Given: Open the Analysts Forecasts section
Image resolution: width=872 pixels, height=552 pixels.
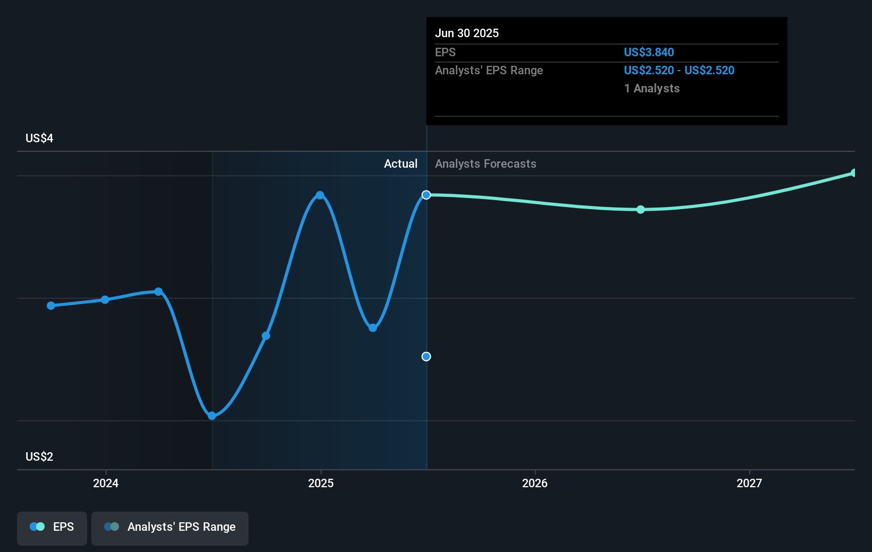Looking at the screenshot, I should tap(485, 164).
